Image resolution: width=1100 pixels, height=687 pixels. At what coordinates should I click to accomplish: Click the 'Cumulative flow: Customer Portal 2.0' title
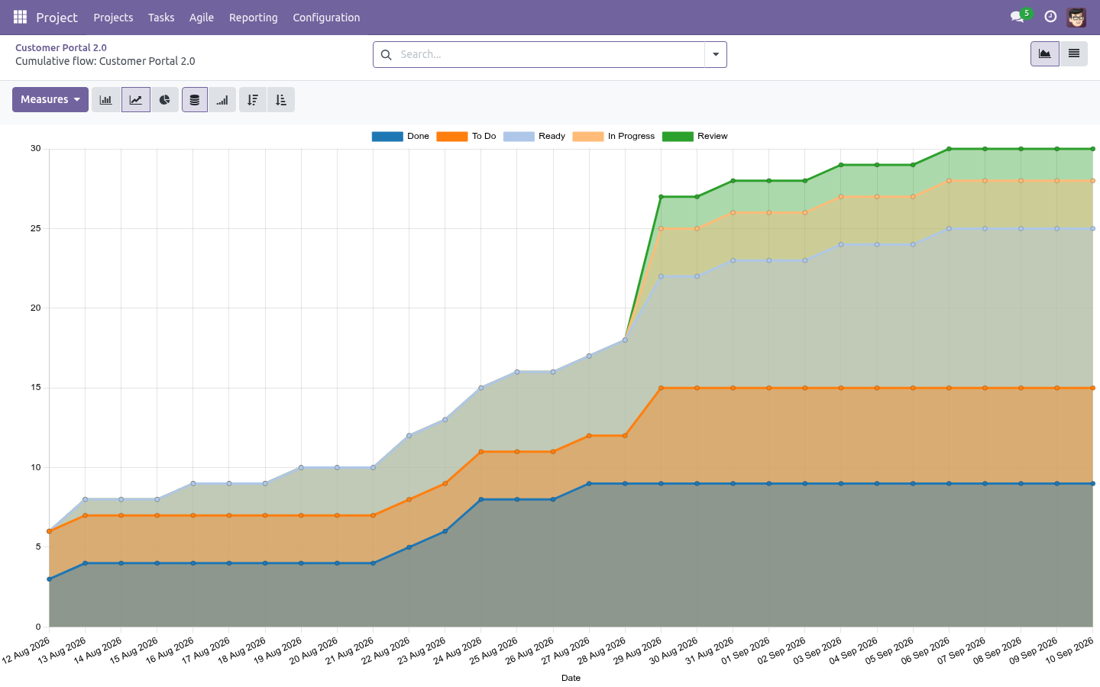[x=105, y=61]
